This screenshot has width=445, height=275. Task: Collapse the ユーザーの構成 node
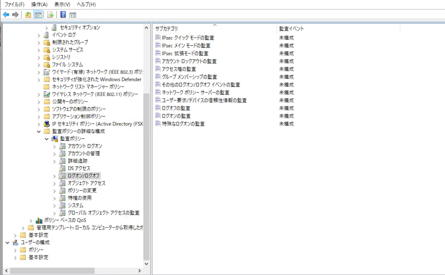pyautogui.click(x=7, y=243)
